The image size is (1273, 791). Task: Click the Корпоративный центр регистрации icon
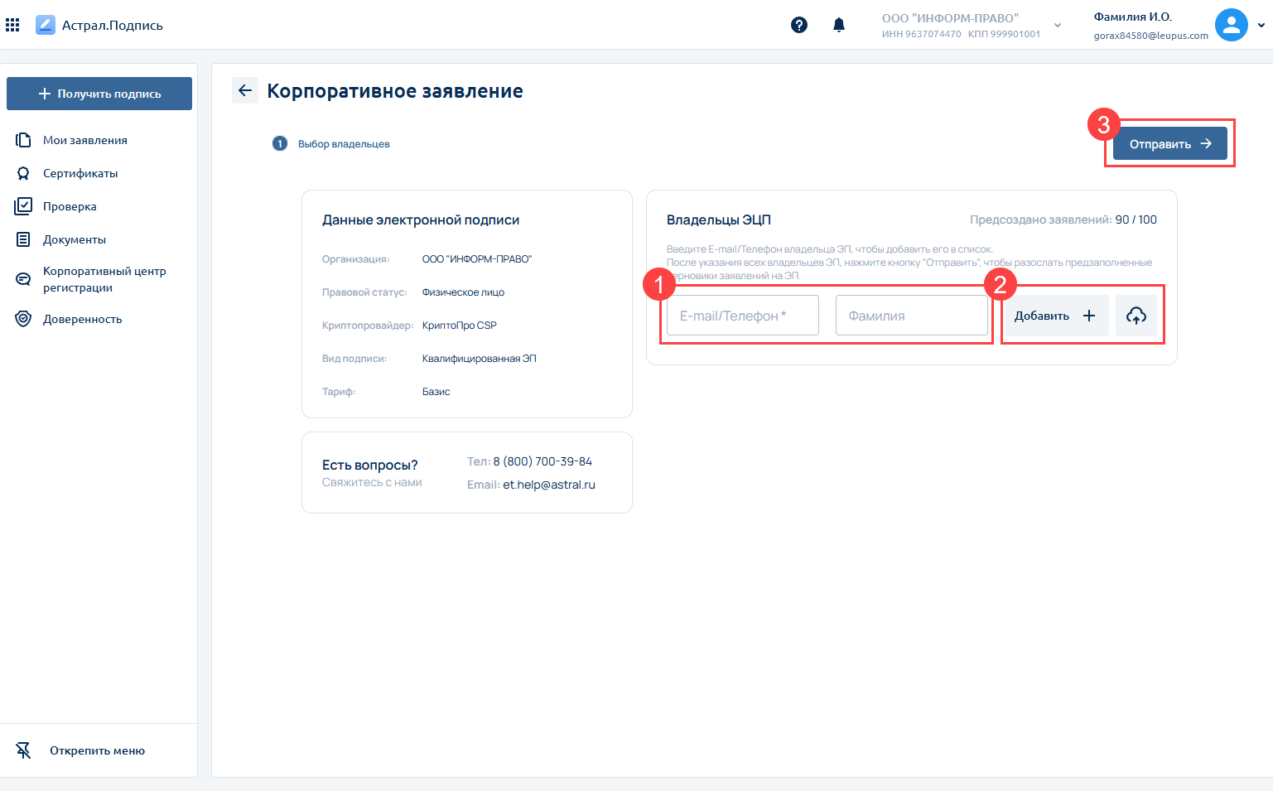pos(23,279)
